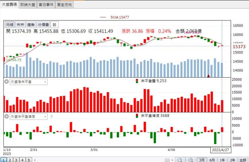The image size is (249, 162).
Task: Click the 3/01 date axis label
Action: click(x=94, y=150)
